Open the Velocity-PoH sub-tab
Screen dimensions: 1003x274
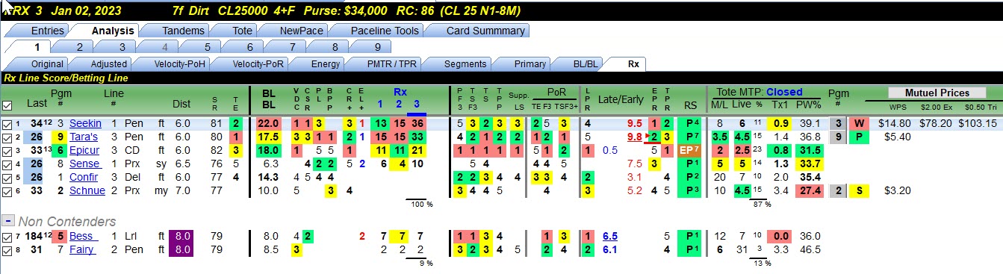point(179,63)
